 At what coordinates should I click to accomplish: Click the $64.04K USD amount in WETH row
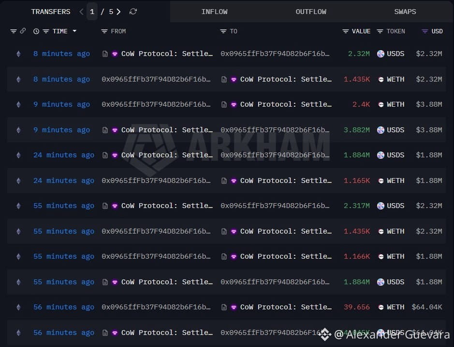pos(427,307)
